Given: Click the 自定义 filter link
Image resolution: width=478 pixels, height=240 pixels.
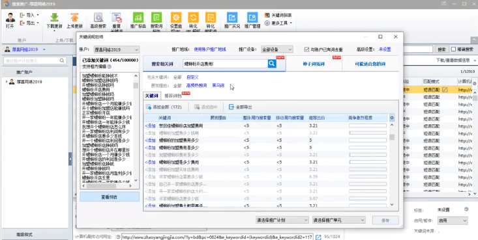Looking at the screenshot, I should click(x=192, y=77).
